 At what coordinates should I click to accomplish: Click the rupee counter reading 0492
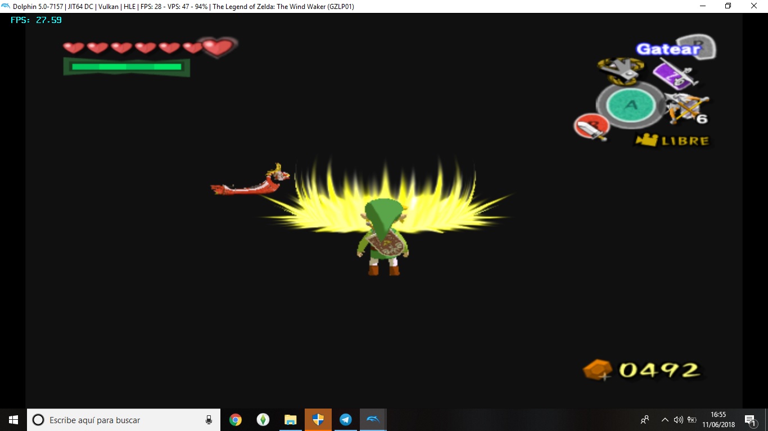[659, 370]
